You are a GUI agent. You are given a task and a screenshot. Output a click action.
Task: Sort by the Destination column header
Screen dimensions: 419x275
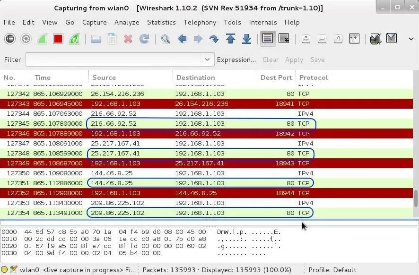(215, 77)
